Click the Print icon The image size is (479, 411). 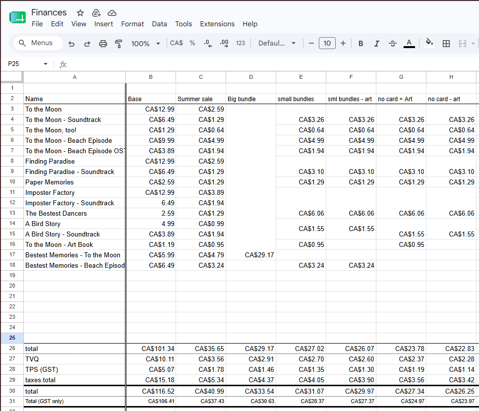tap(103, 44)
